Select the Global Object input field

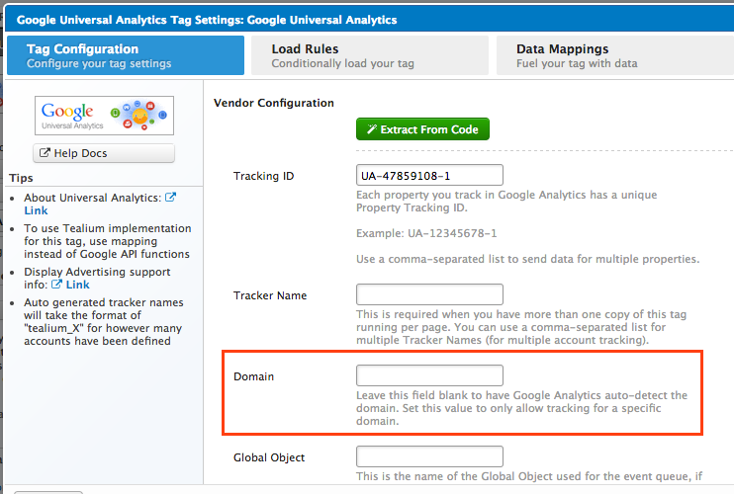tap(429, 456)
